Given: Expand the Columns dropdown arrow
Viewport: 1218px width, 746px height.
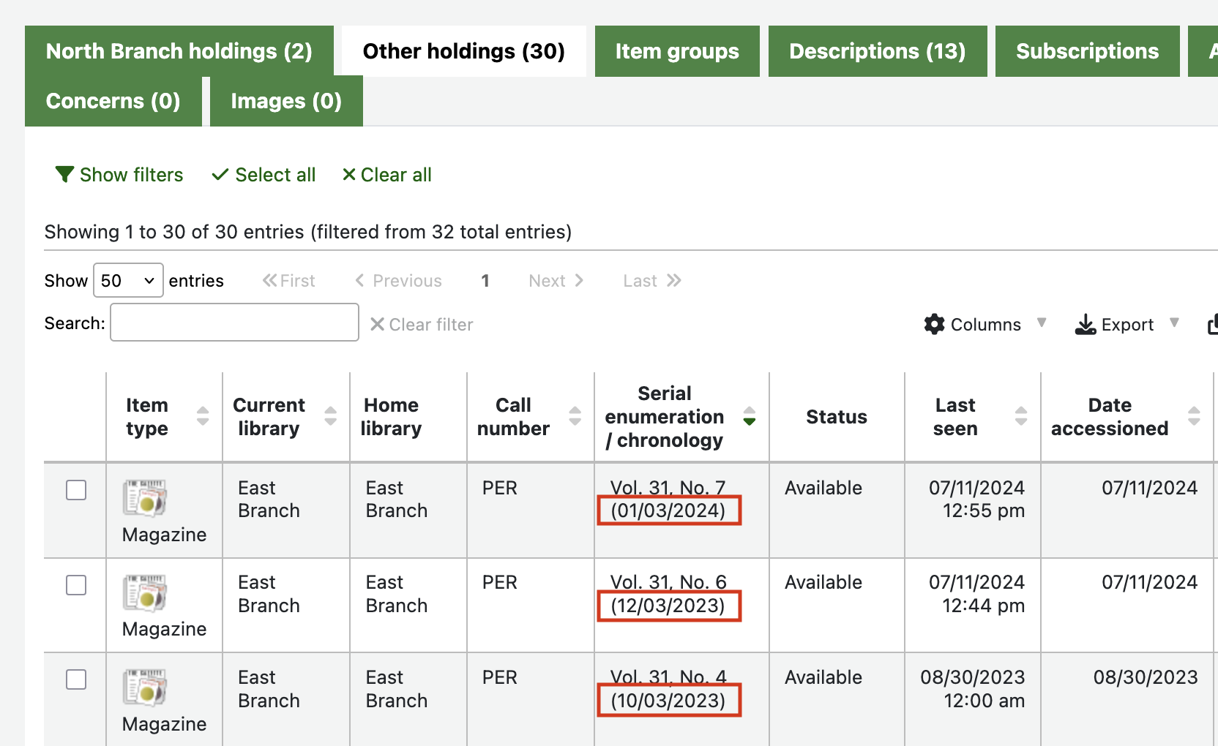Looking at the screenshot, I should pos(1042,323).
